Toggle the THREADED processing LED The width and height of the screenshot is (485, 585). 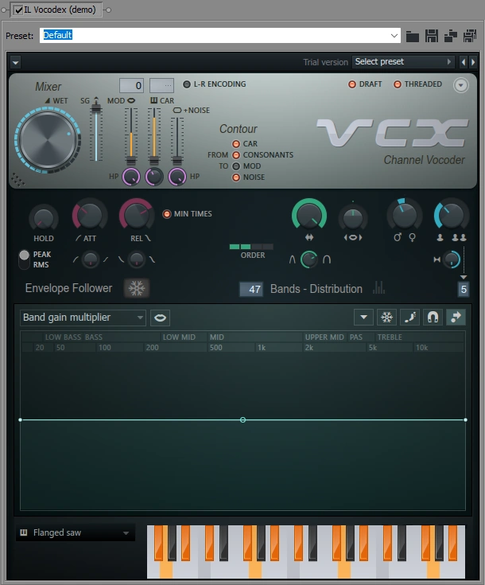pyautogui.click(x=398, y=84)
